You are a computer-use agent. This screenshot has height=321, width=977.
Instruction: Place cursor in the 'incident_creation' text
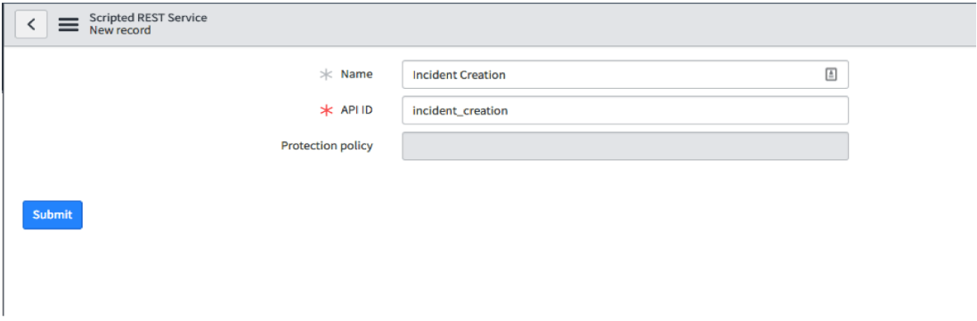coord(460,111)
